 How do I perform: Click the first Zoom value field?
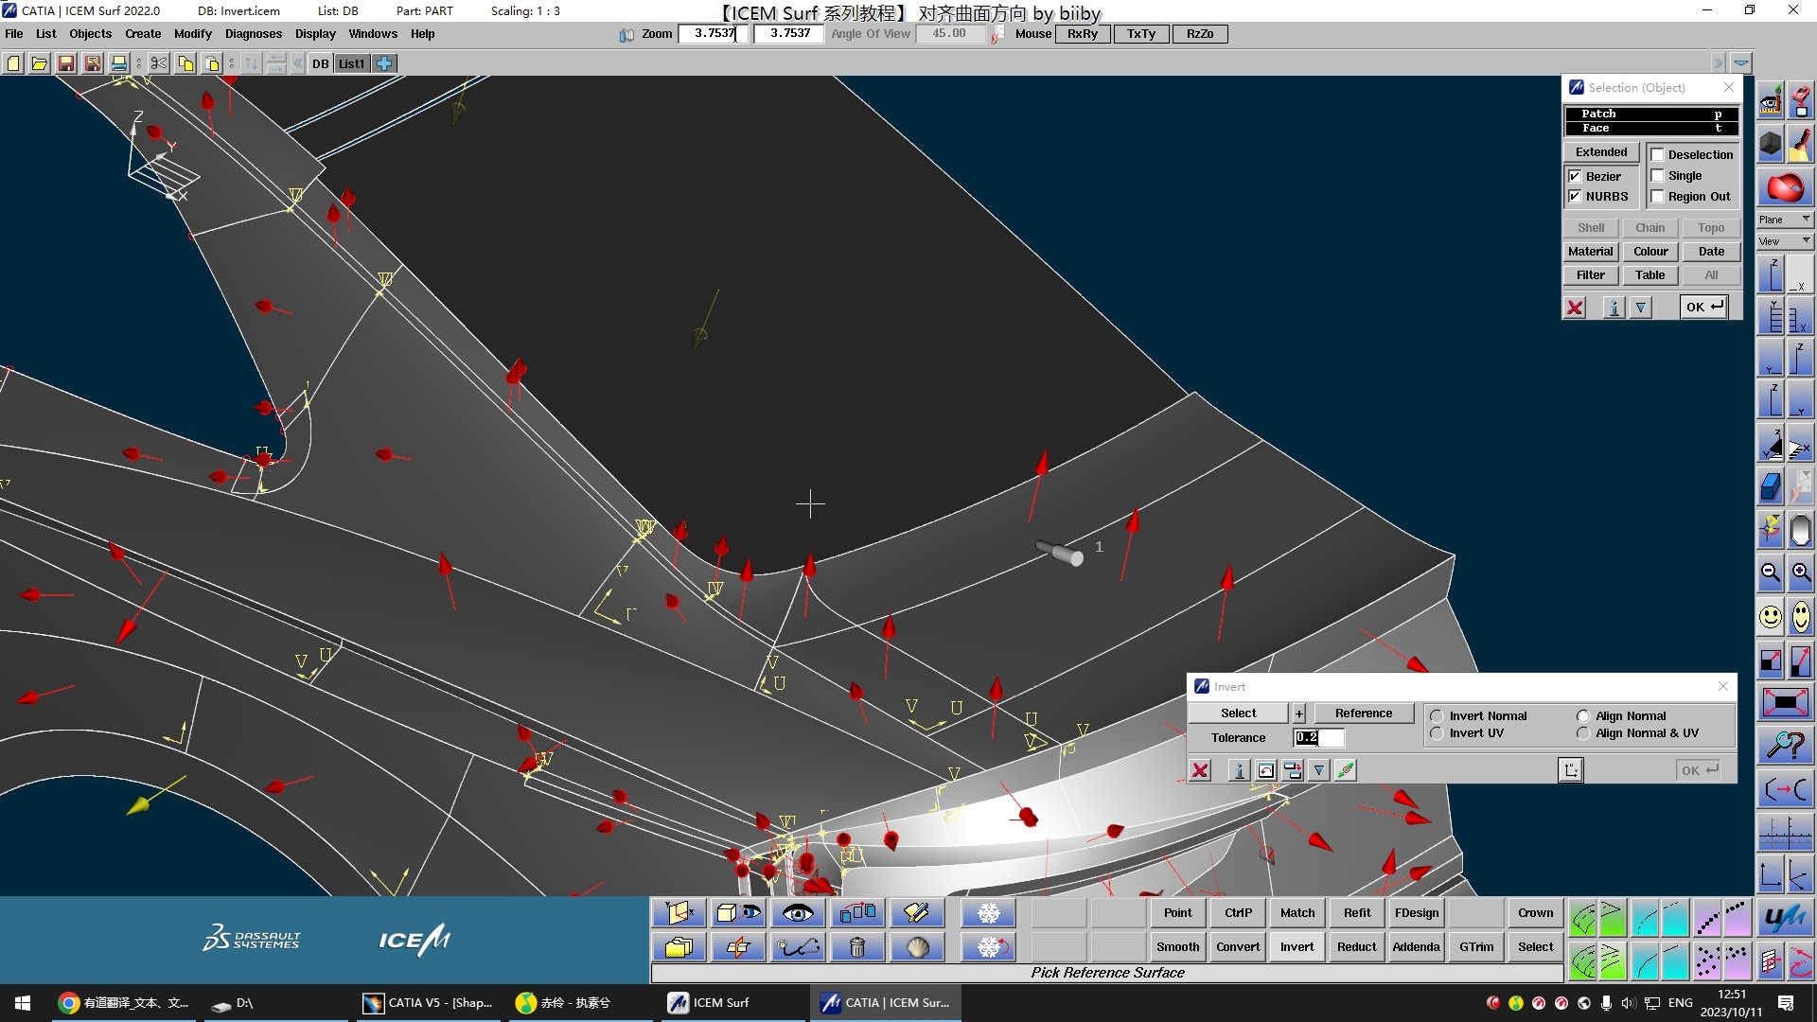(714, 33)
